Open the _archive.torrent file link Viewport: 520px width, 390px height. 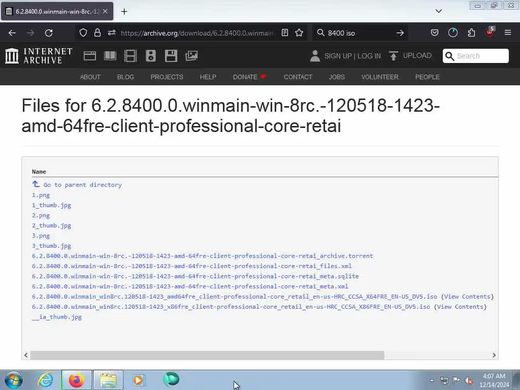(x=202, y=256)
